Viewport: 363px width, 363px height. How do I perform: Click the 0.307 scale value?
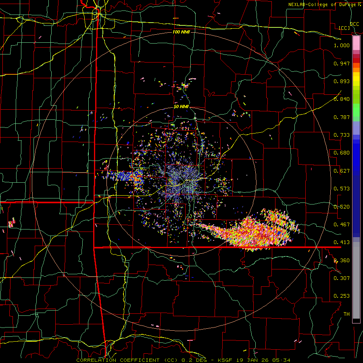point(342,278)
